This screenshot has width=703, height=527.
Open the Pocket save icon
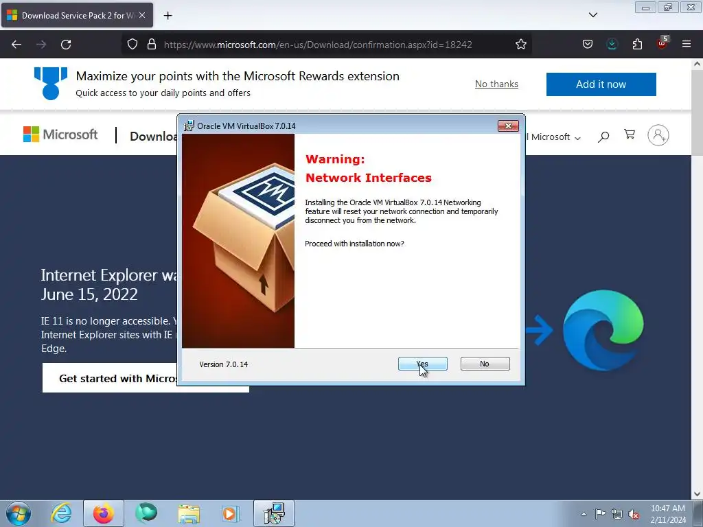pos(588,45)
